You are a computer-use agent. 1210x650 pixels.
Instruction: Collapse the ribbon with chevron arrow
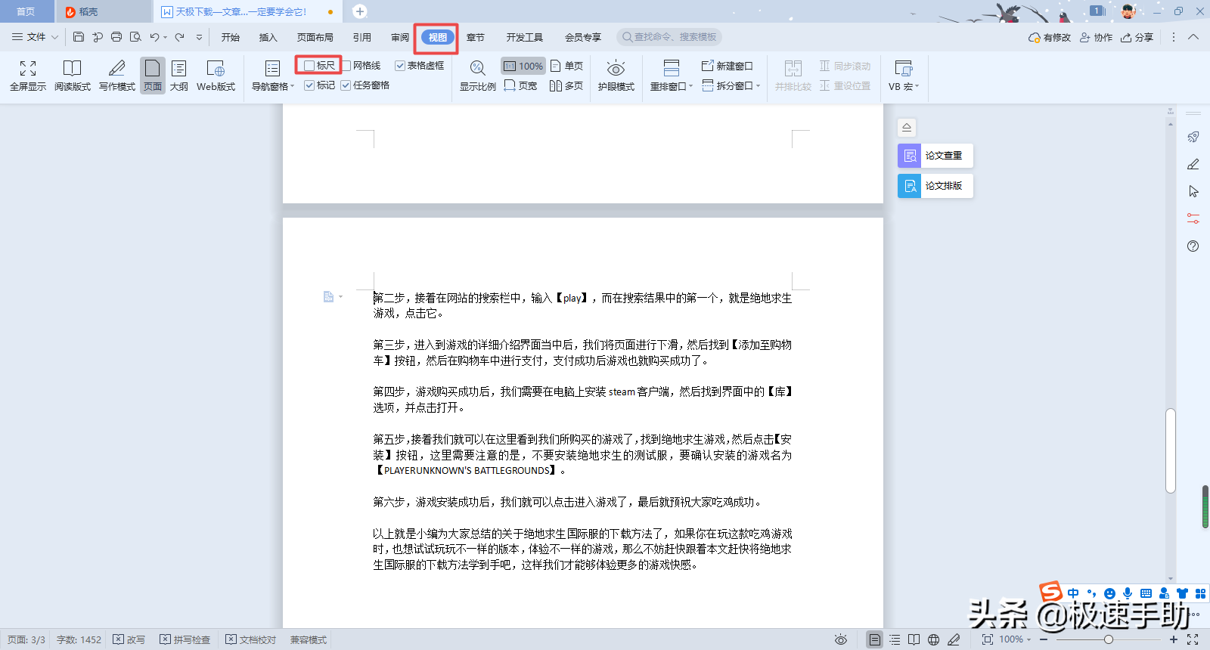pos(1193,37)
